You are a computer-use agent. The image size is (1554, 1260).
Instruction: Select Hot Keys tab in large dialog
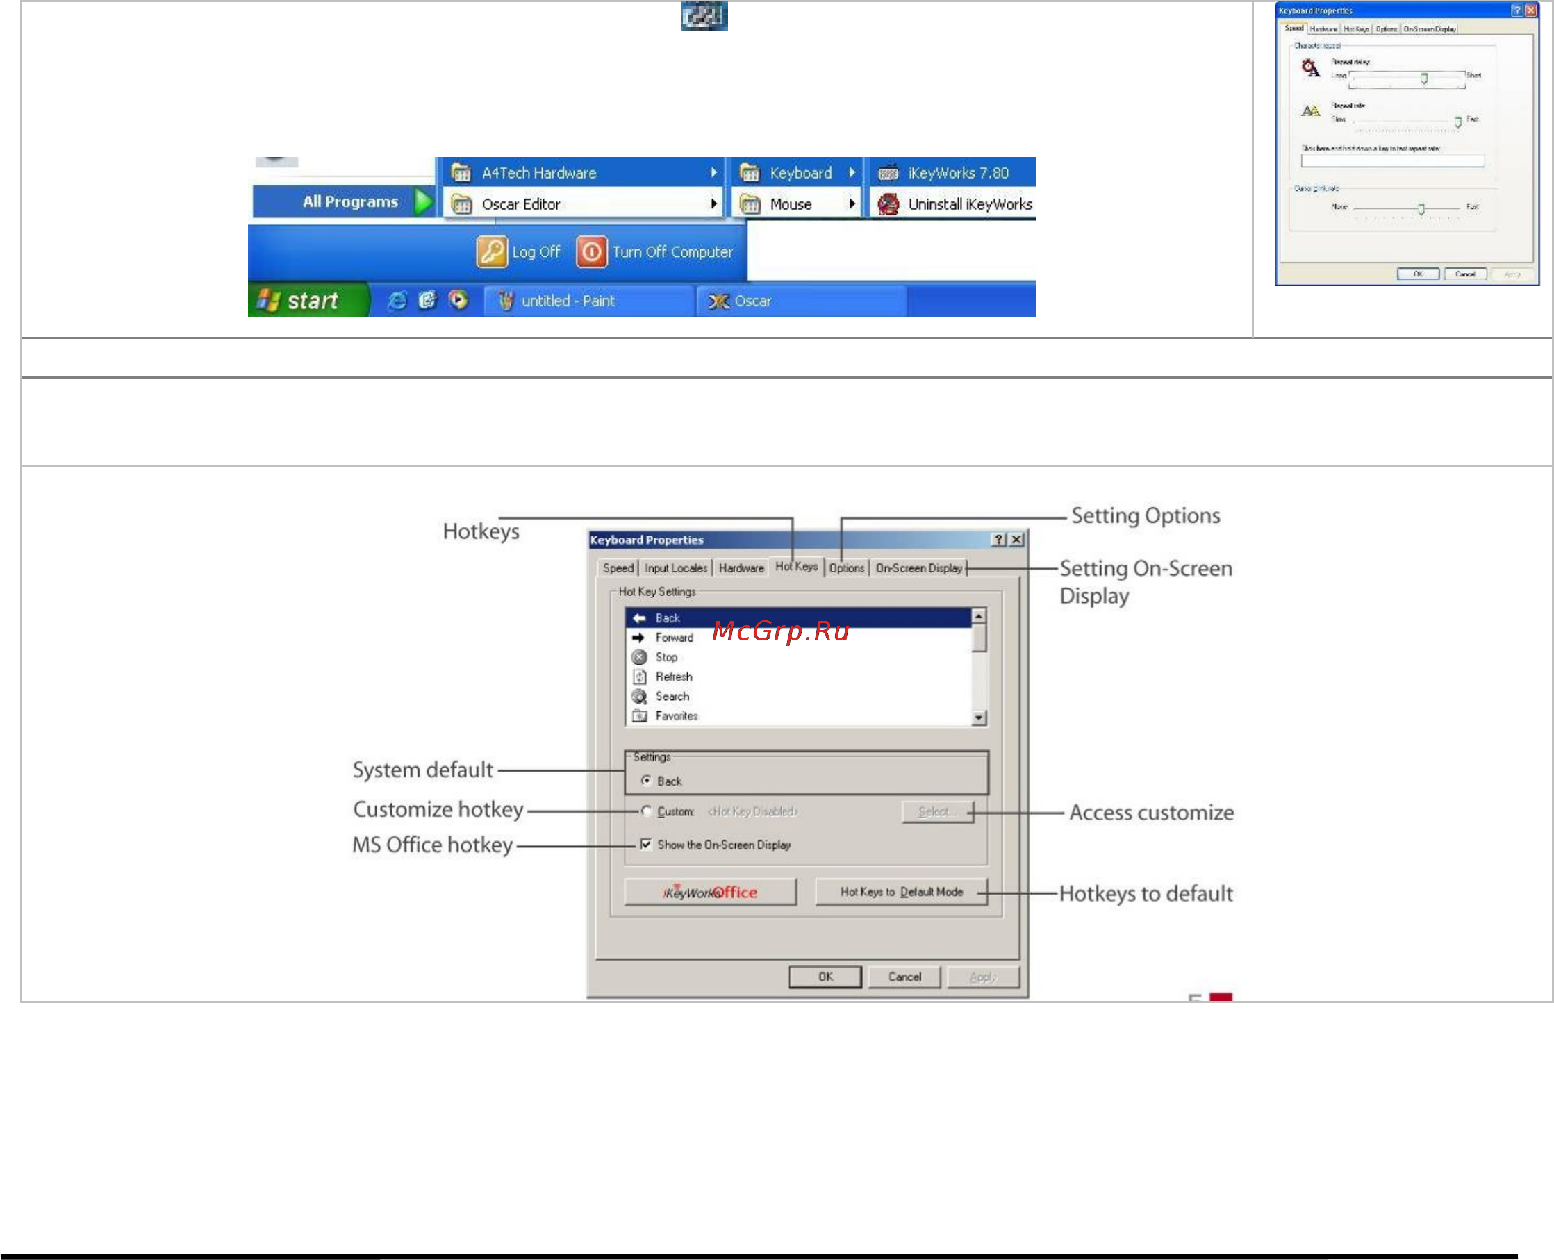pos(796,566)
